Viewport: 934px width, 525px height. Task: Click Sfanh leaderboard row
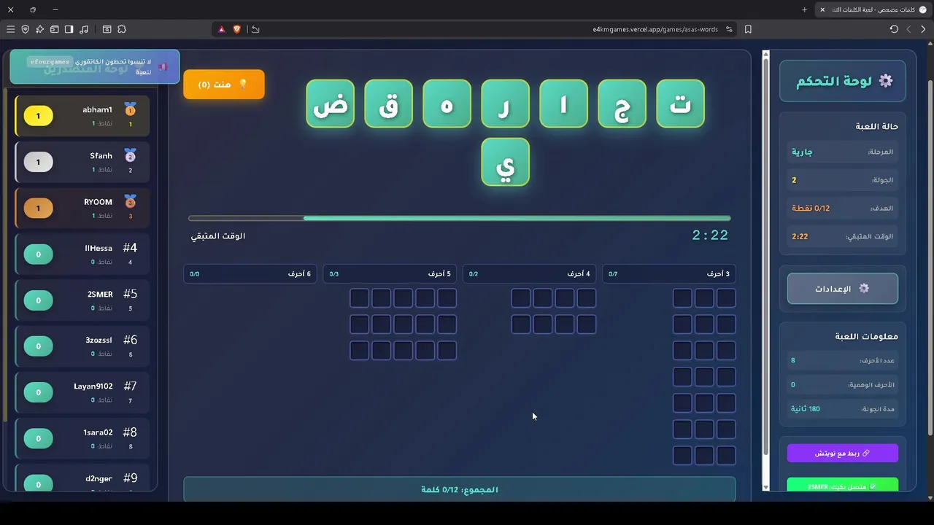[82, 162]
